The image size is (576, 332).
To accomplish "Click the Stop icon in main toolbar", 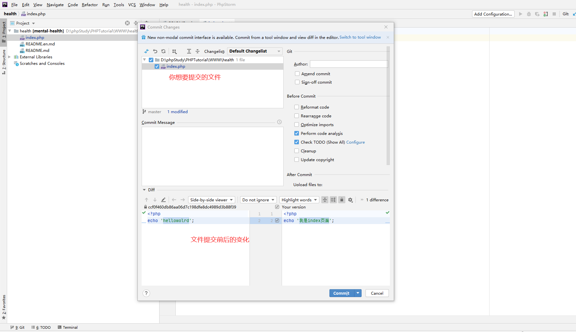I will click(x=554, y=14).
